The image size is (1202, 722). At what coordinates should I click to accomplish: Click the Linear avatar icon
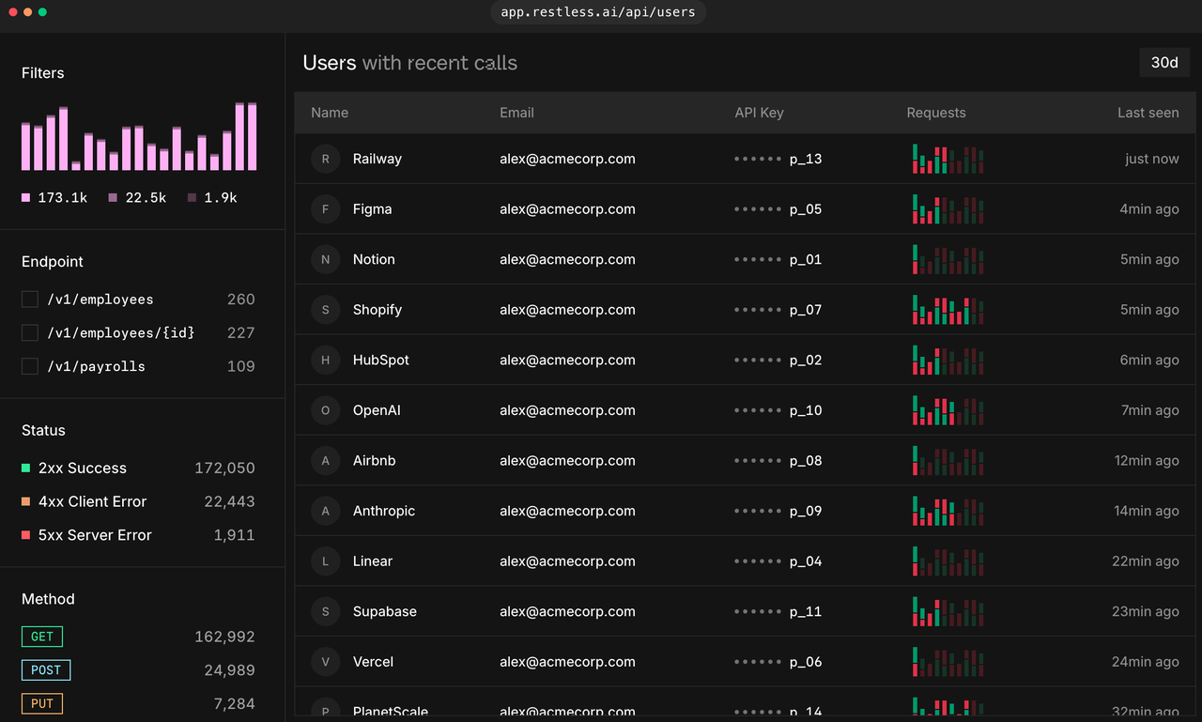tap(326, 561)
